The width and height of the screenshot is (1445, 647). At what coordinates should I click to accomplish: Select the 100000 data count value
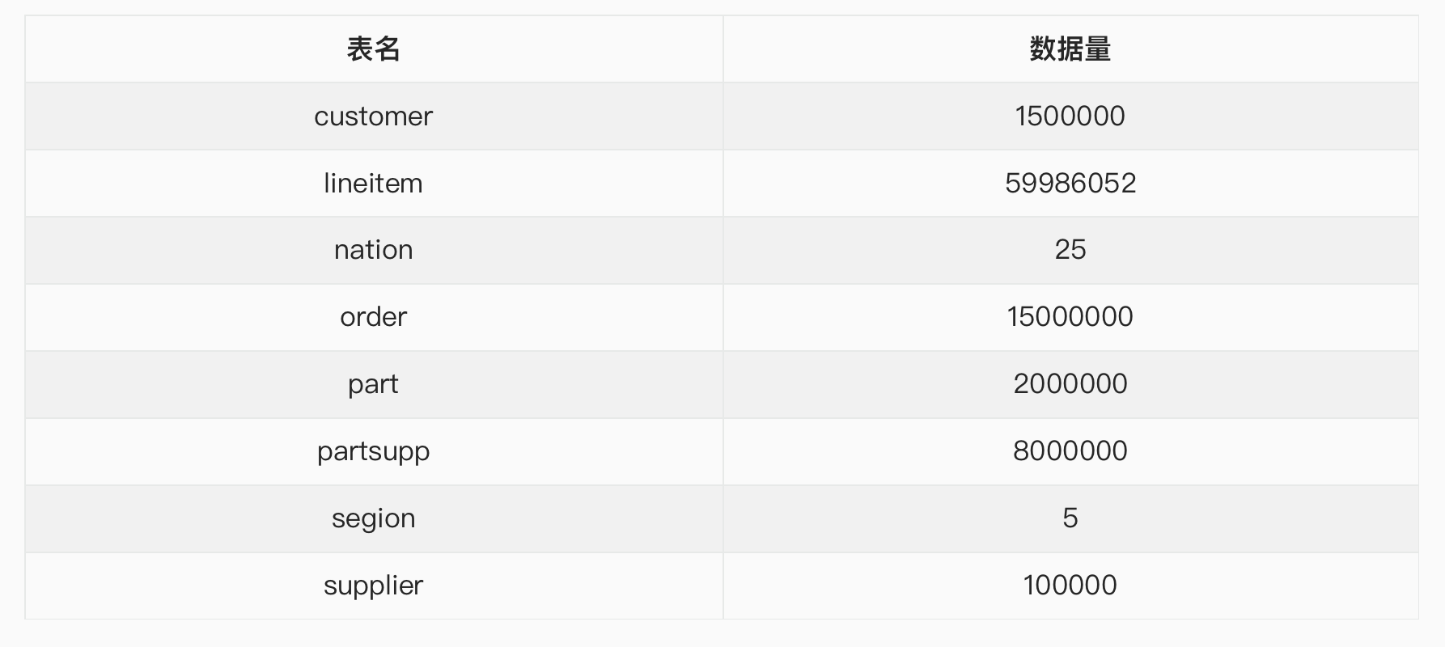pyautogui.click(x=1070, y=586)
